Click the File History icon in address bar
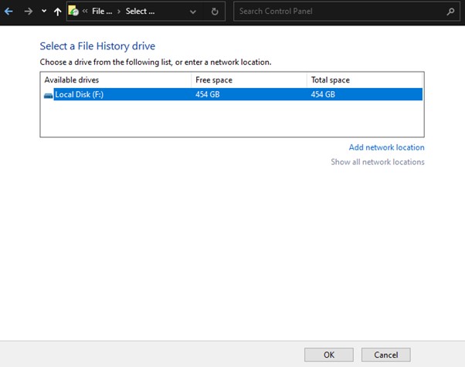This screenshot has height=367, width=465. pos(73,12)
